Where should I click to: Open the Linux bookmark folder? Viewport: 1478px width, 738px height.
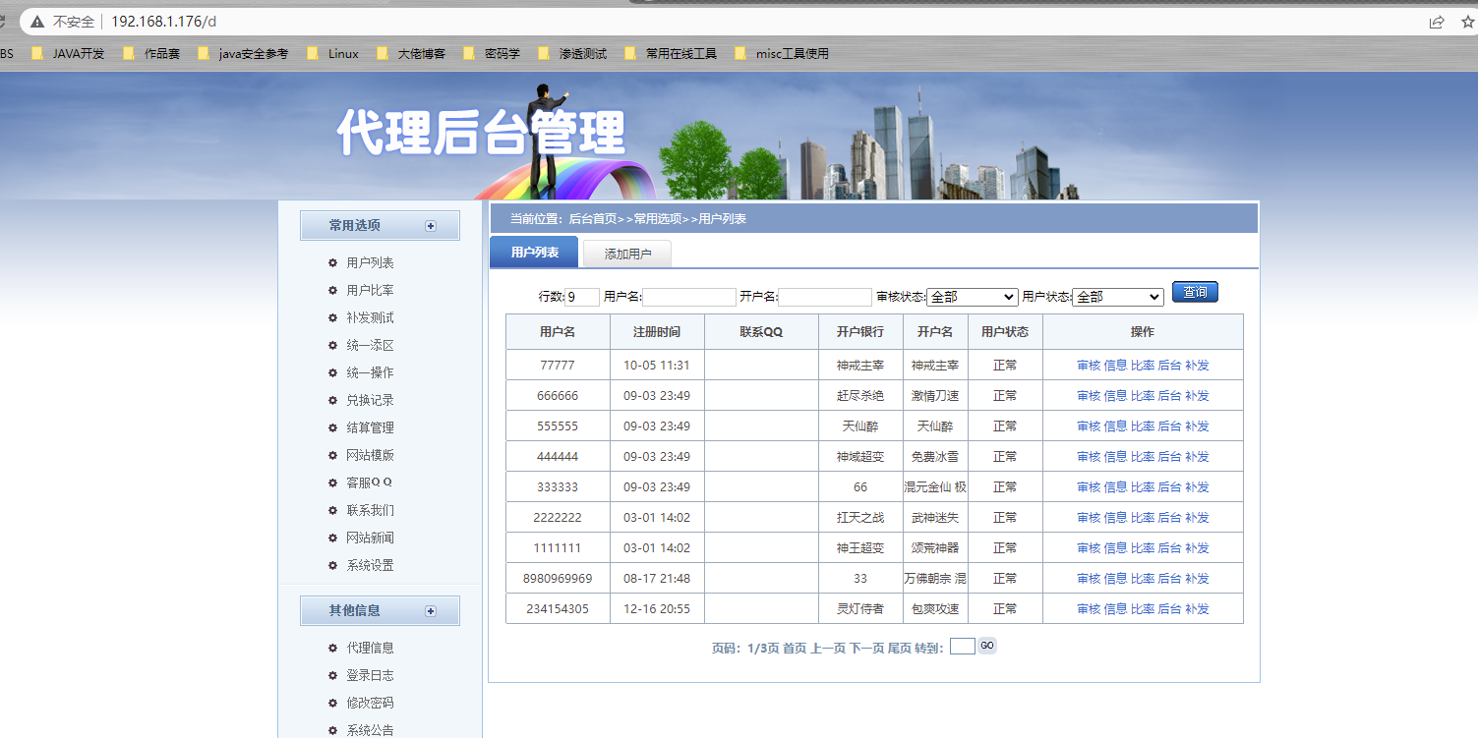(333, 54)
